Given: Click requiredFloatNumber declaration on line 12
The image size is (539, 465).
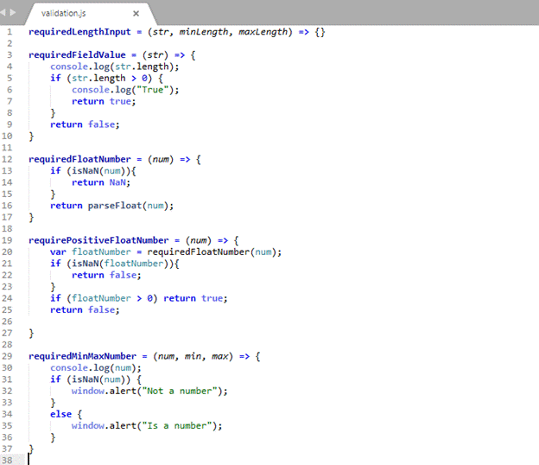Looking at the screenshot, I should tap(79, 159).
